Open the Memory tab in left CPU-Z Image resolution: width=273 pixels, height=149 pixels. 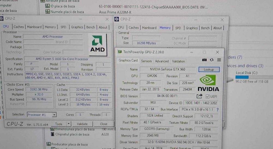coord(50,27)
